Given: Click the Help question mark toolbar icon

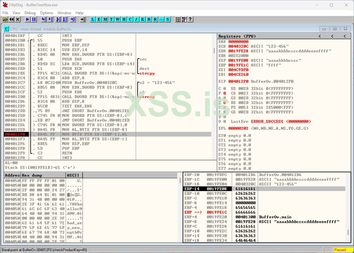Looking at the screenshot, I should pyautogui.click(x=190, y=19).
